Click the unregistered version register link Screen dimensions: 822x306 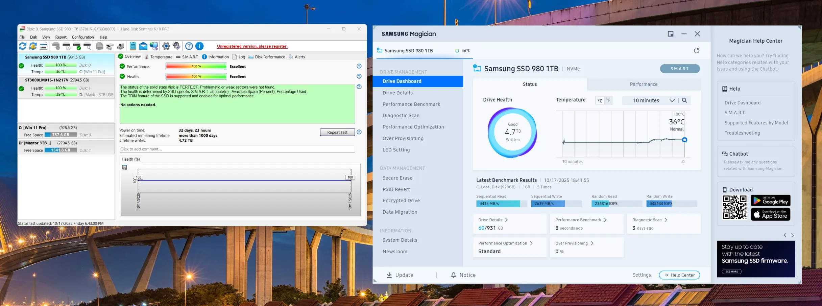(x=252, y=46)
